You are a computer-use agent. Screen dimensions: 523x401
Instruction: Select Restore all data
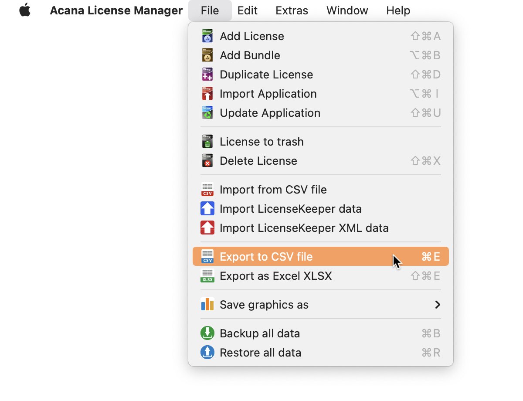point(321,353)
